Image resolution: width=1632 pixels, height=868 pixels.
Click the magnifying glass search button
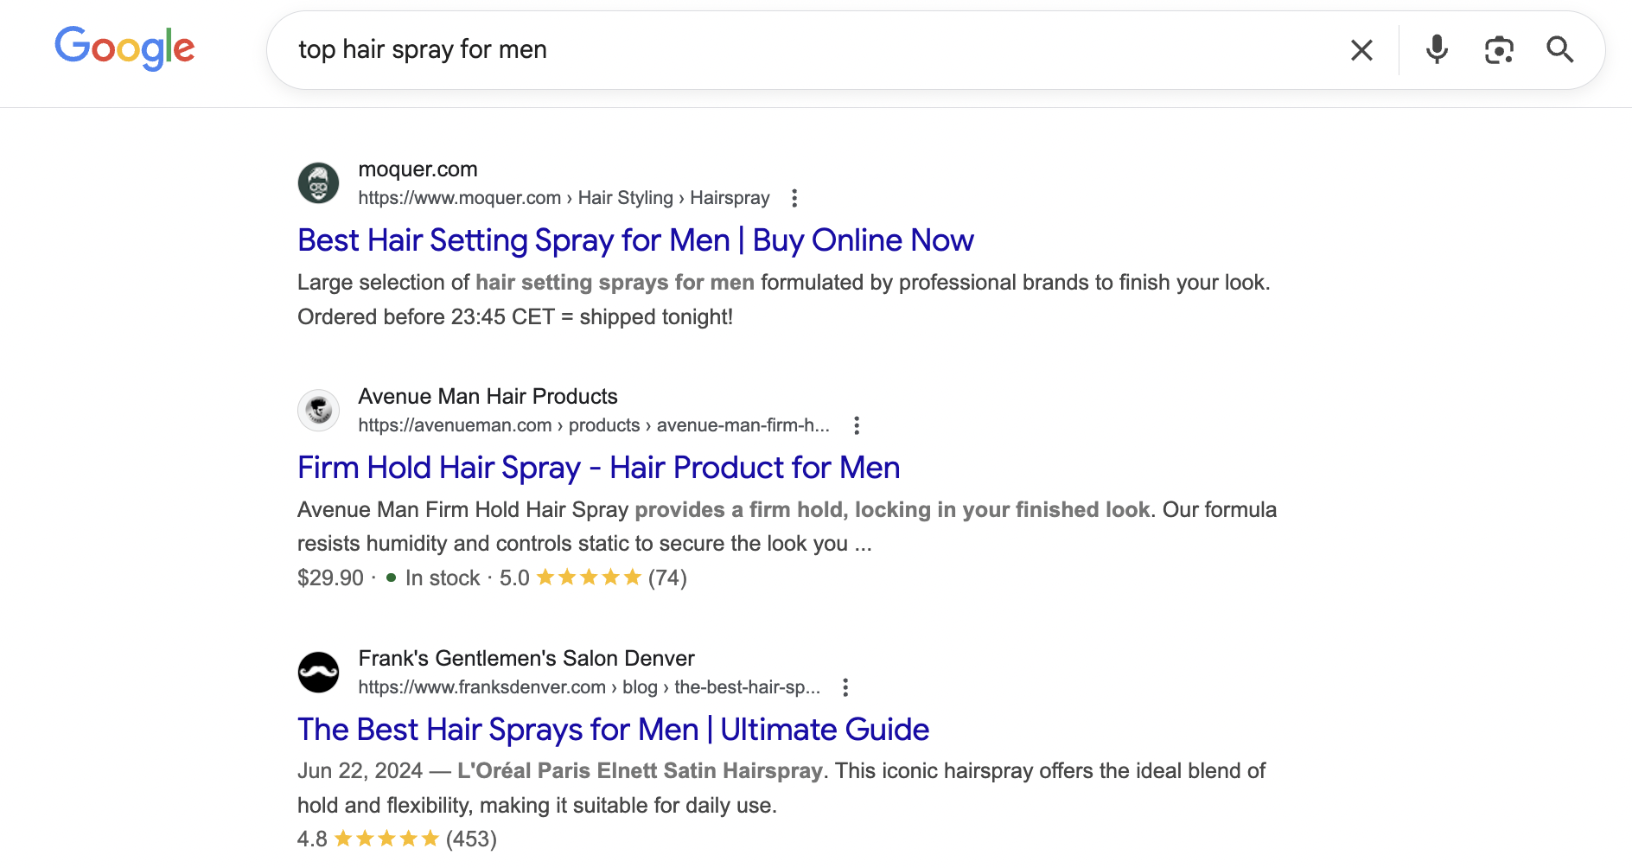click(1559, 50)
